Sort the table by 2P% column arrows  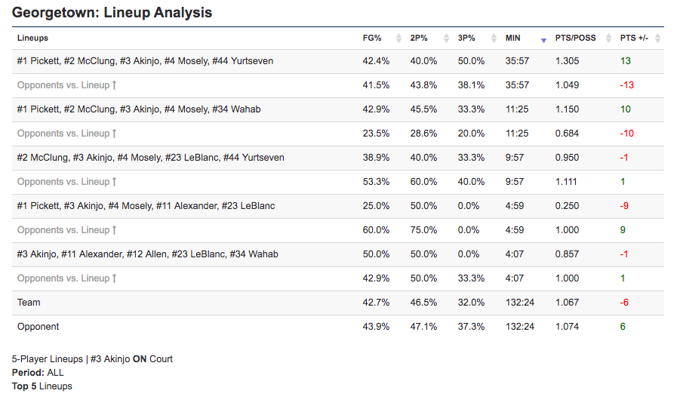[447, 38]
